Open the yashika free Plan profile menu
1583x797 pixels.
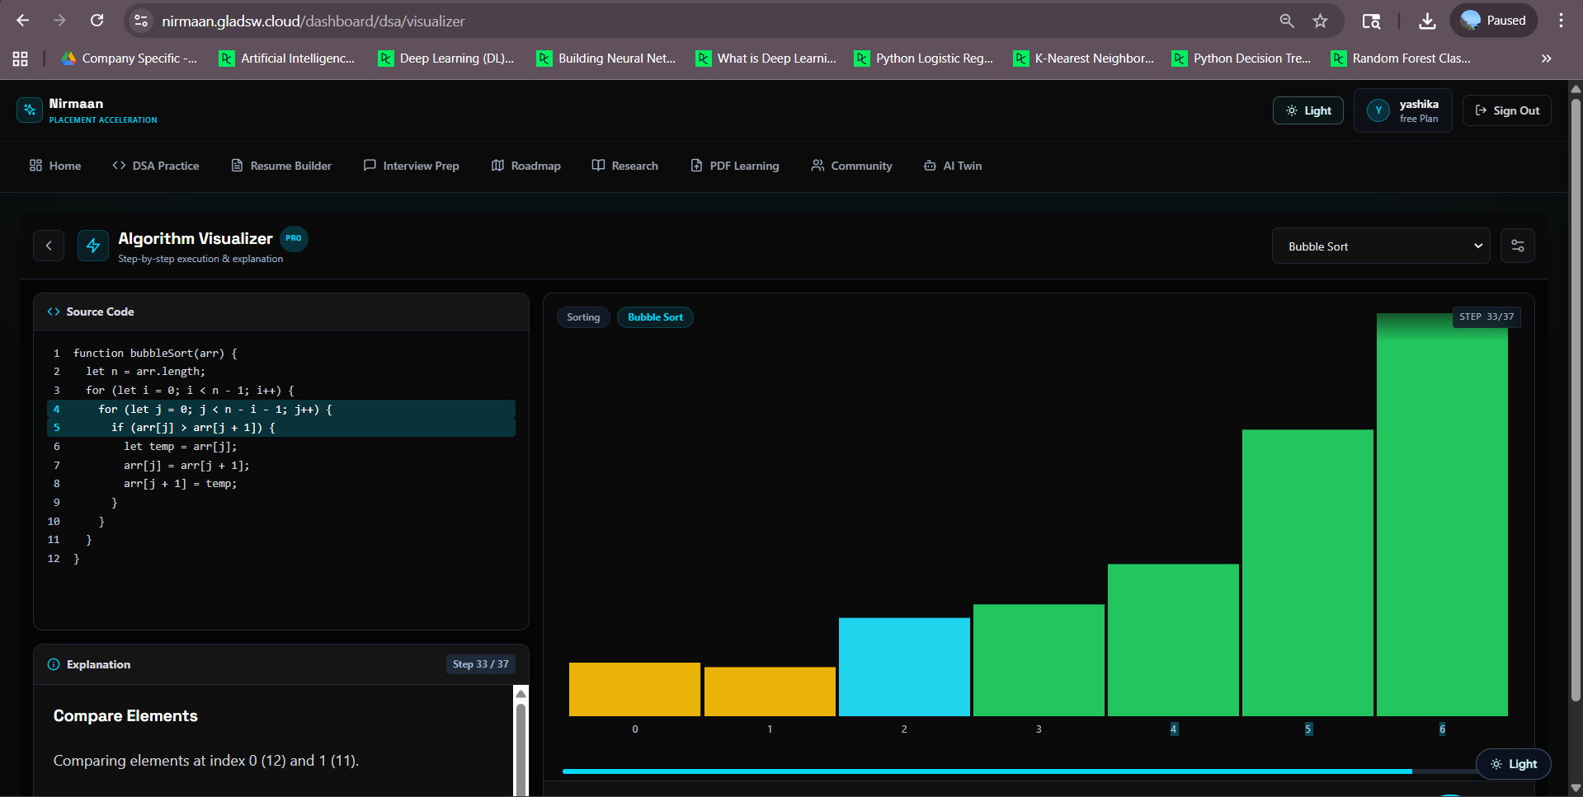tap(1403, 110)
